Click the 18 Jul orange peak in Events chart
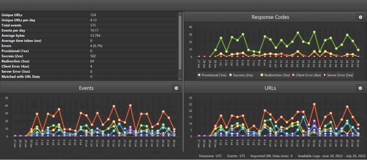367x160 pixels. click(x=130, y=105)
